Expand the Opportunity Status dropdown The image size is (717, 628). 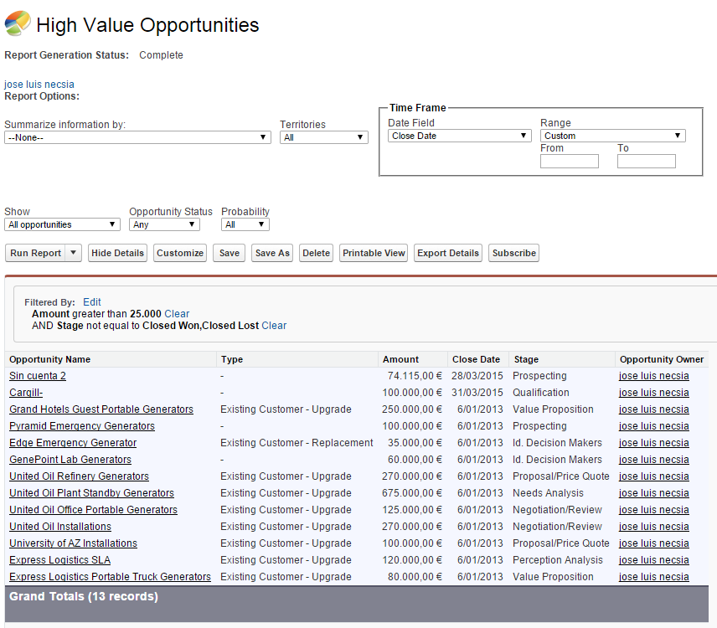[x=164, y=224]
